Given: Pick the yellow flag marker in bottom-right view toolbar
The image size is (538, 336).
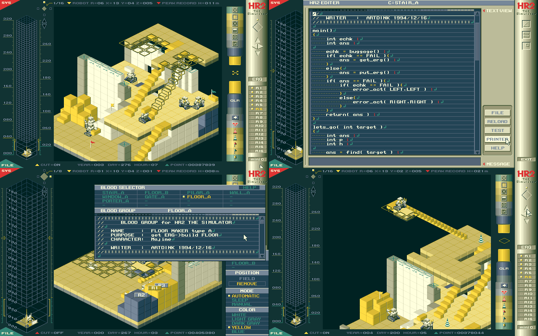Looking at the screenshot, I should (x=504, y=326).
